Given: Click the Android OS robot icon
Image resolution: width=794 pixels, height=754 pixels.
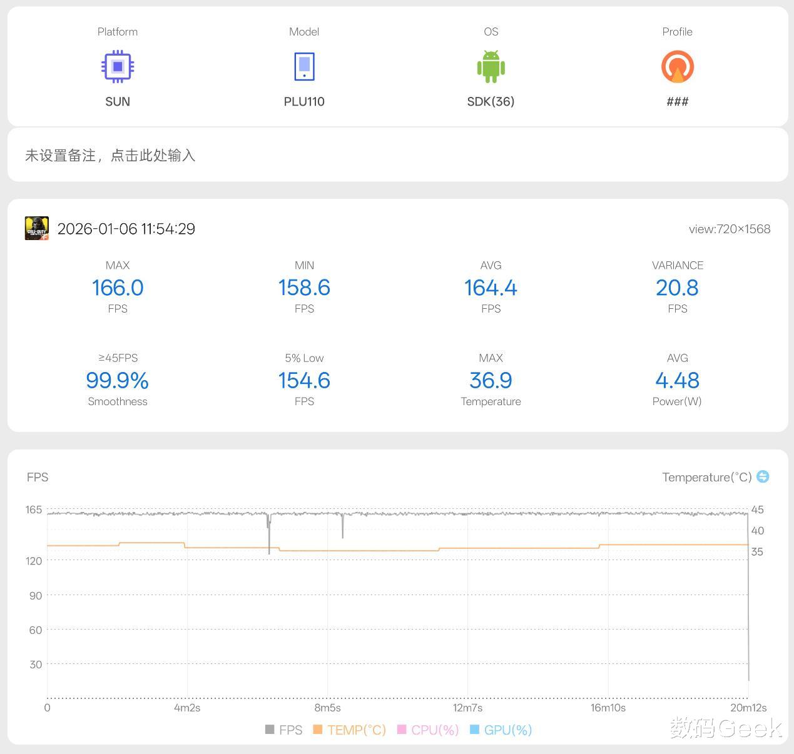Looking at the screenshot, I should pos(491,67).
